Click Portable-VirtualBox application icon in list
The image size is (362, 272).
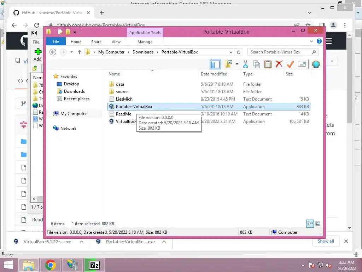click(x=111, y=106)
